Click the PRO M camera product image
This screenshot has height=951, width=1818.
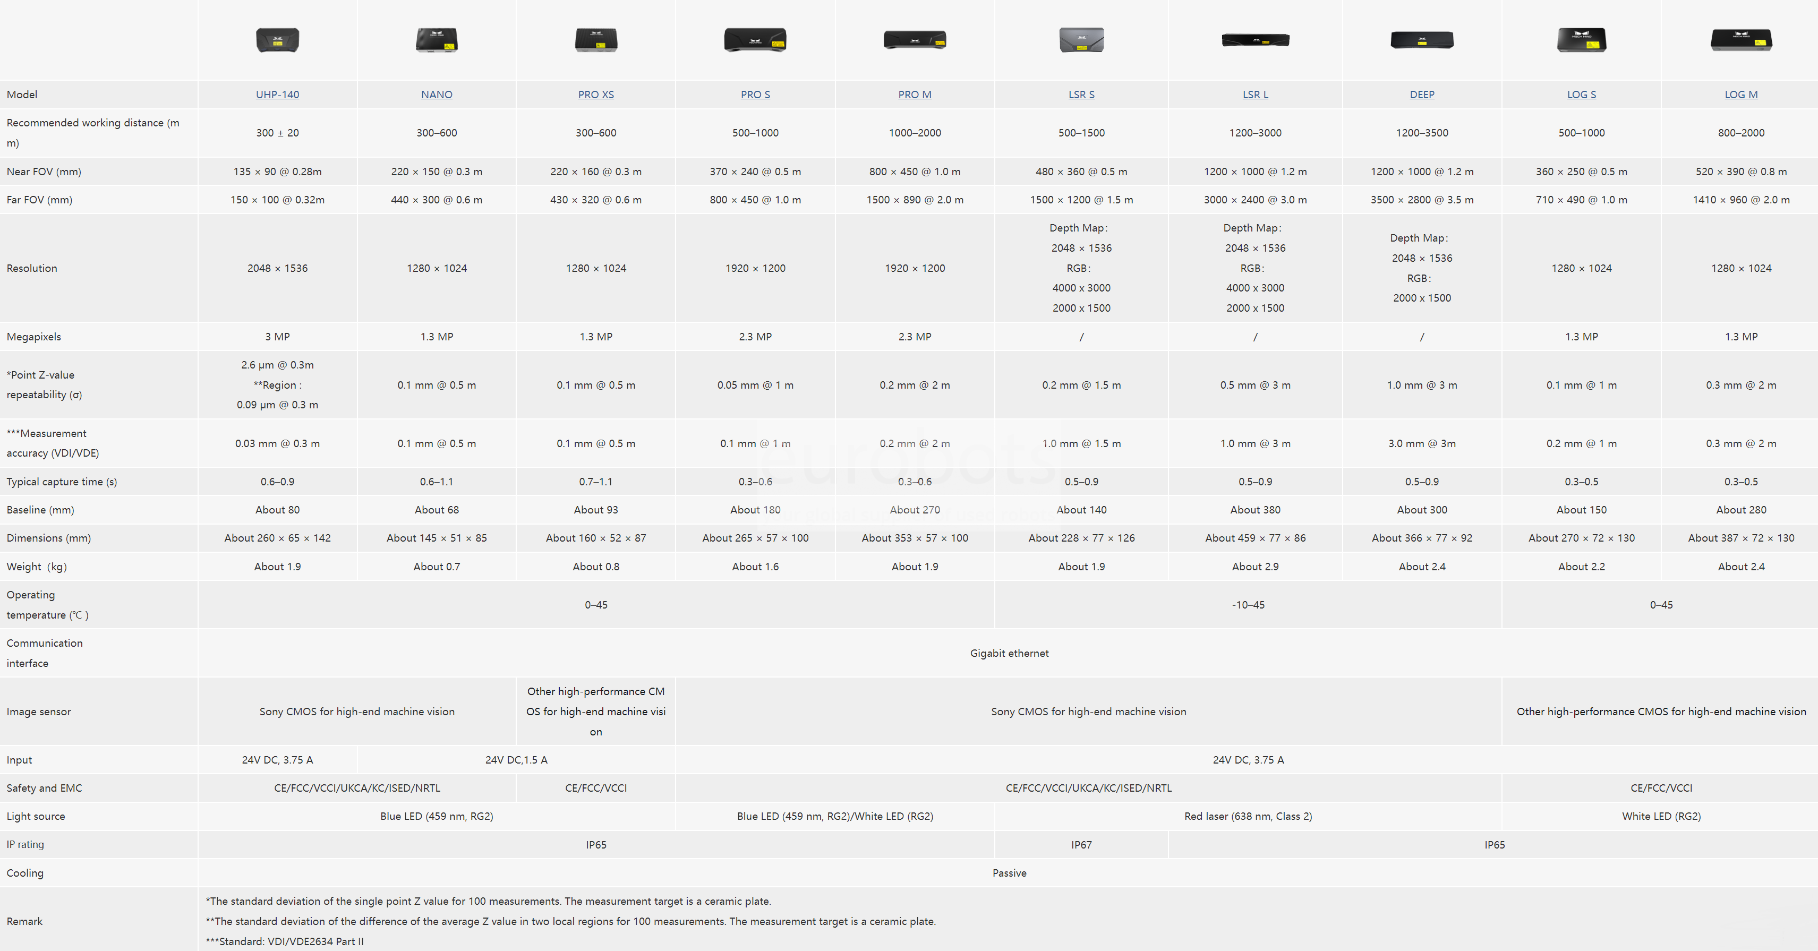click(x=915, y=40)
